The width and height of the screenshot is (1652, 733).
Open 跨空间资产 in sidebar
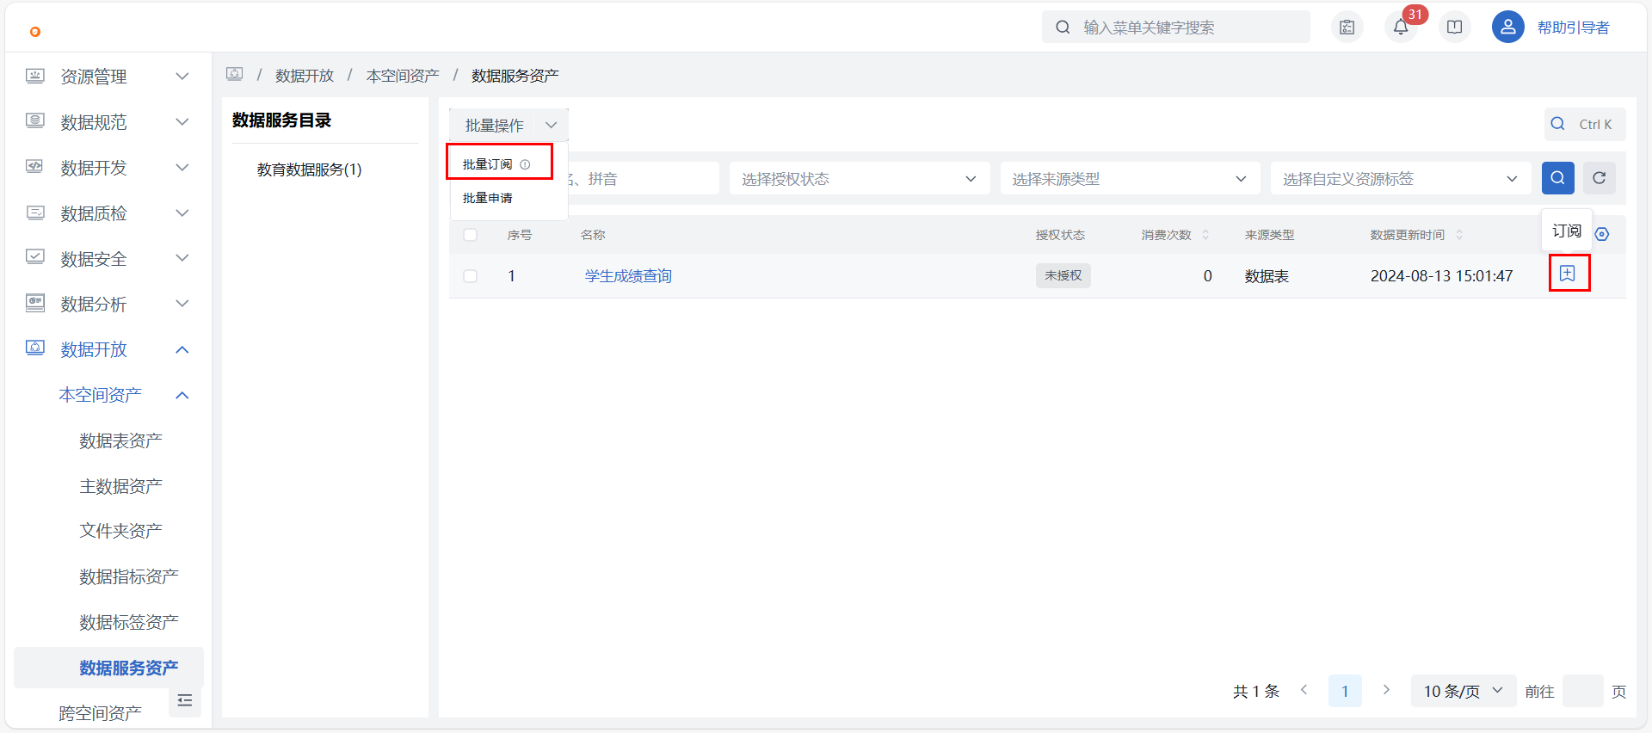(x=100, y=713)
